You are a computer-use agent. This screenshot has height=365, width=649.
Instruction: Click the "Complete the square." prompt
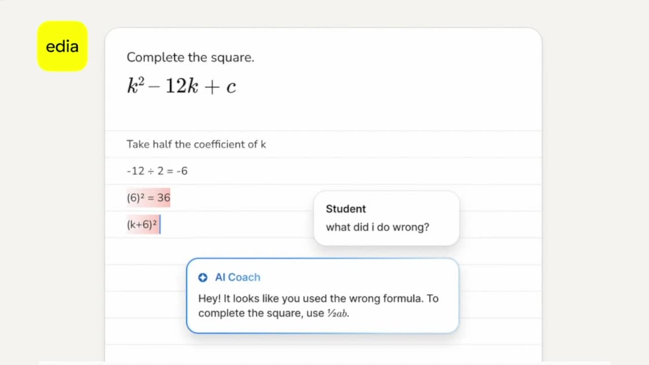click(x=190, y=57)
